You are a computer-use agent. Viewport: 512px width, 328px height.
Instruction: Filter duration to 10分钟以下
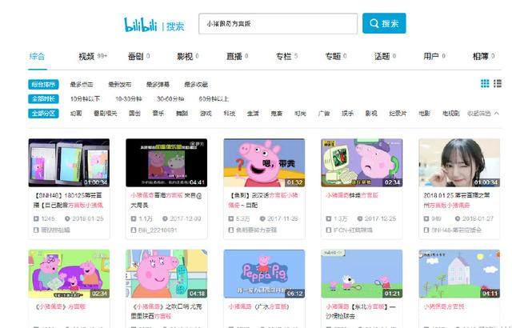[x=86, y=98]
